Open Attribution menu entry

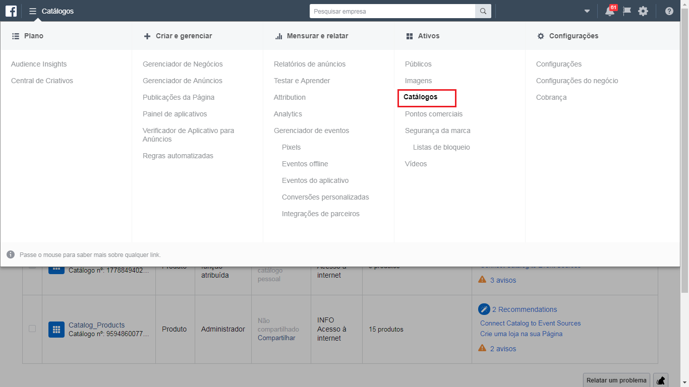pos(290,97)
